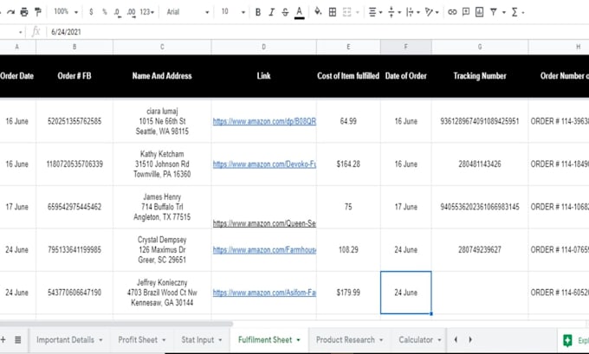This screenshot has height=354, width=589.
Task: Format as percent icon
Action: click(x=105, y=12)
